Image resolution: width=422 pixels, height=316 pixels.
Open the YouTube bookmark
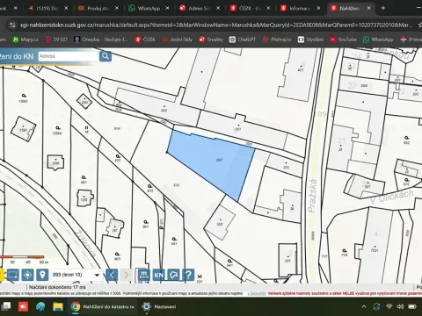coord(343,39)
